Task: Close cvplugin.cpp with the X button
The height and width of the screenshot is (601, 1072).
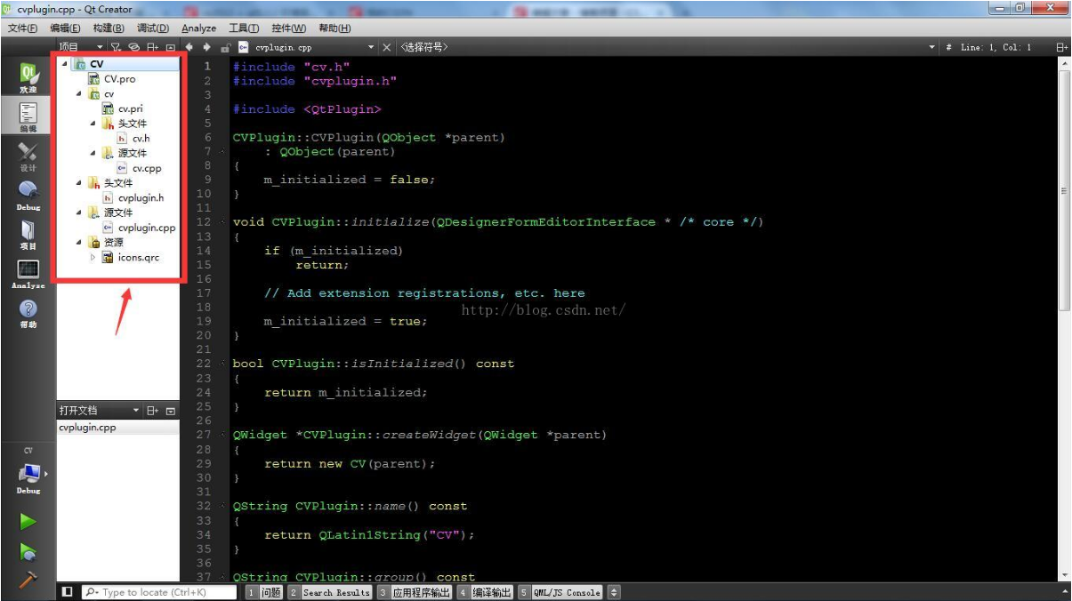Action: coord(386,47)
